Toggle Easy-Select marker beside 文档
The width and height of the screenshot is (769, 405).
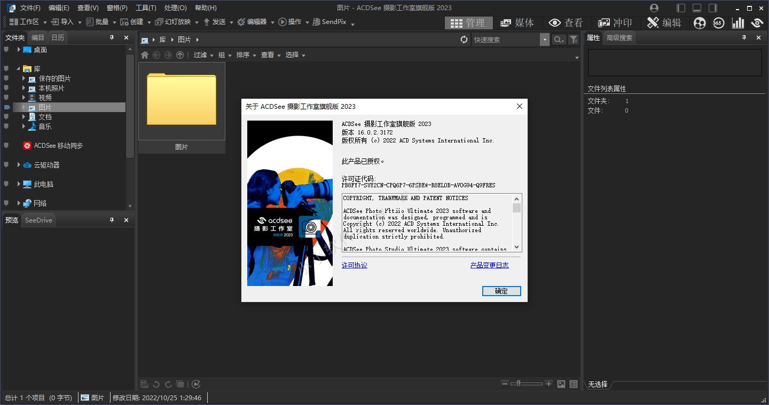click(x=6, y=117)
